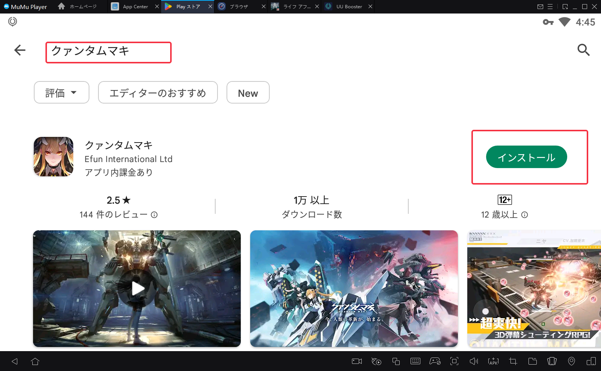Close the Play ストア tab
This screenshot has height=371, width=601.
coord(210,6)
